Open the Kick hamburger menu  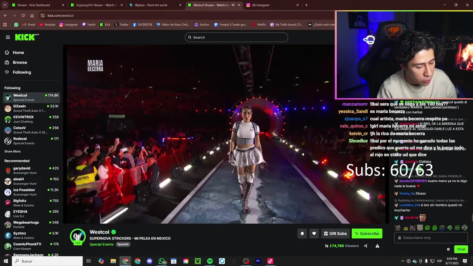click(8, 37)
